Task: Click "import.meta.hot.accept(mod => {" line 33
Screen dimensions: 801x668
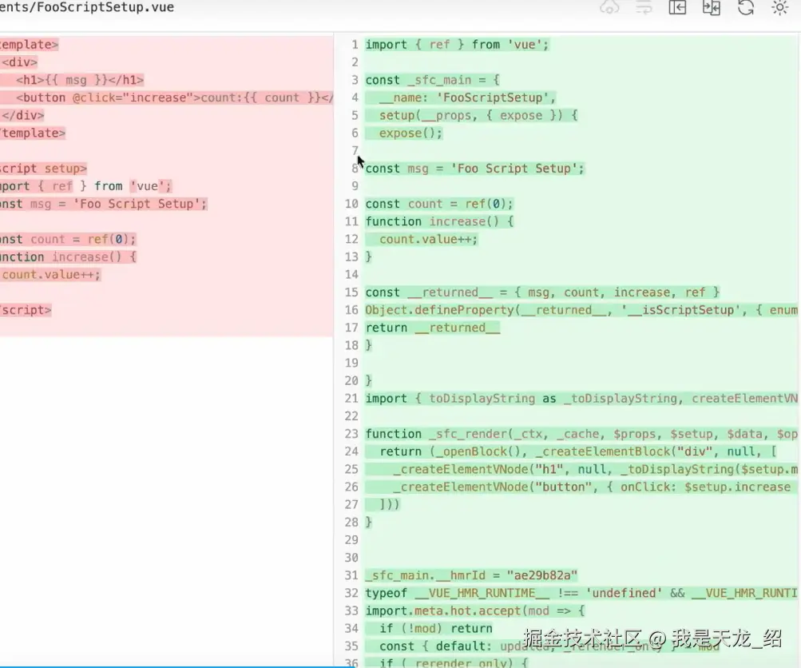Action: click(x=475, y=610)
